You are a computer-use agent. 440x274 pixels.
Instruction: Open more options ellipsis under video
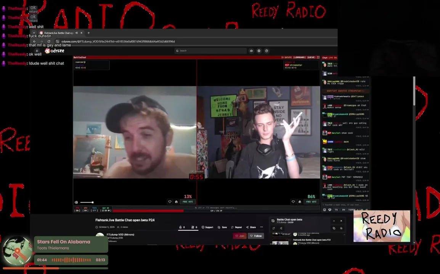(x=262, y=227)
